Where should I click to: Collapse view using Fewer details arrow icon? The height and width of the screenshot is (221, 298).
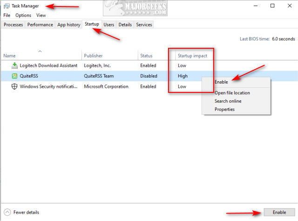tap(7, 212)
